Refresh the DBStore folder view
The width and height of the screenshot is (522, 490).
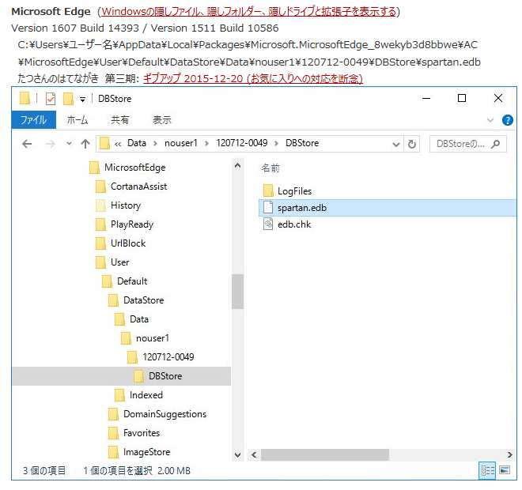click(412, 144)
